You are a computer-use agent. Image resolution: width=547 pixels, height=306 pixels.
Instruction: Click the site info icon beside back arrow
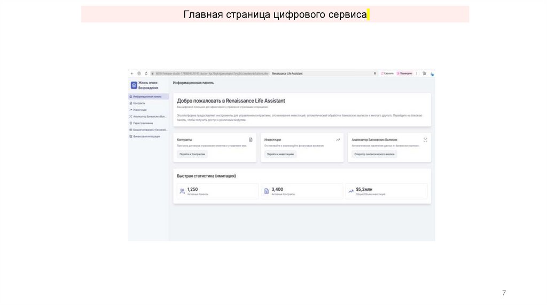click(139, 74)
